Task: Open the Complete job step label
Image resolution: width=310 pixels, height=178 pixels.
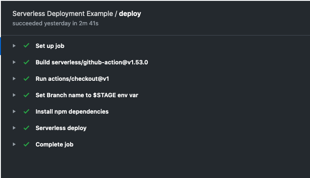Action: [x=54, y=144]
